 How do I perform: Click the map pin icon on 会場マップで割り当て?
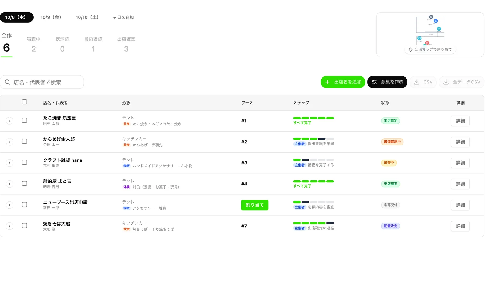coord(410,50)
